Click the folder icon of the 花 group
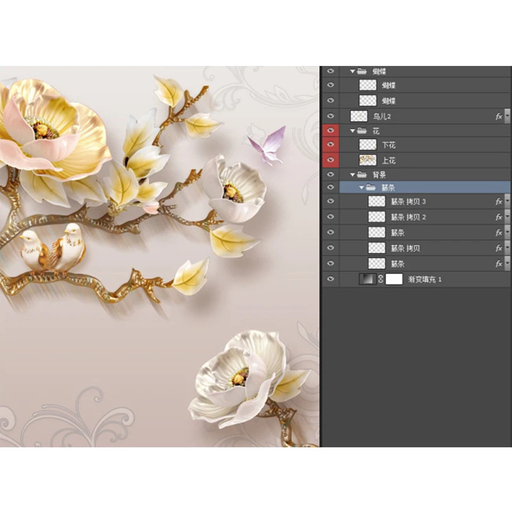Screen dimensions: 512x512 [362, 131]
